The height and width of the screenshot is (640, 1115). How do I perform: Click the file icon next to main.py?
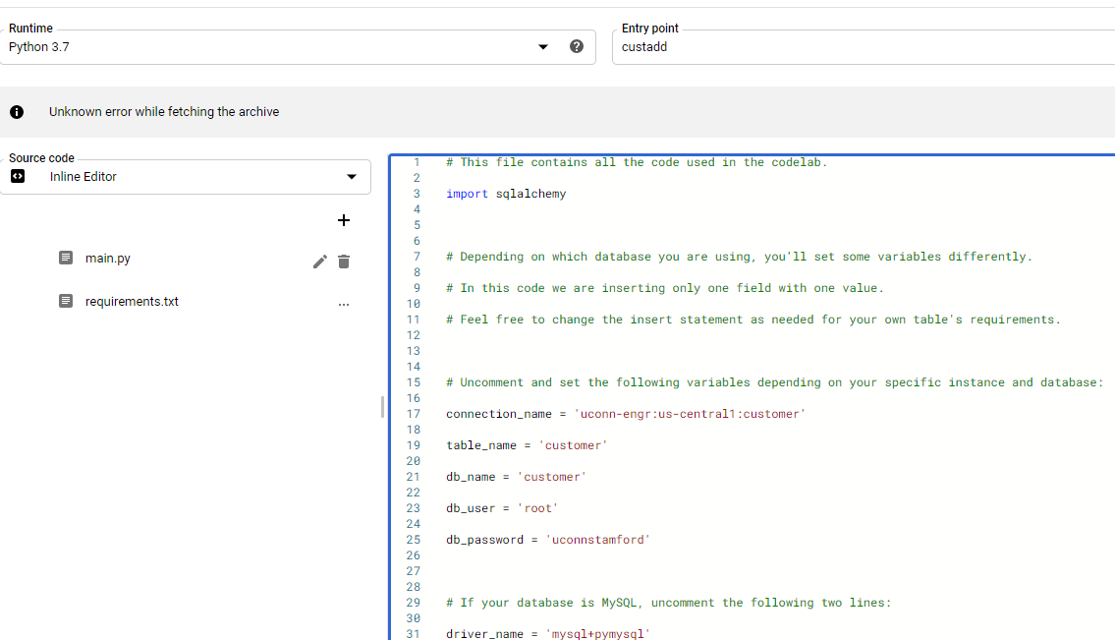[66, 258]
